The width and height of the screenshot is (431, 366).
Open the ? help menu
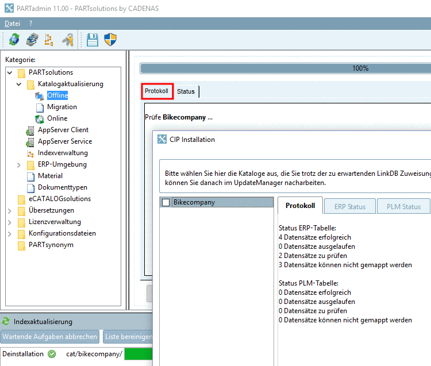pyautogui.click(x=31, y=24)
